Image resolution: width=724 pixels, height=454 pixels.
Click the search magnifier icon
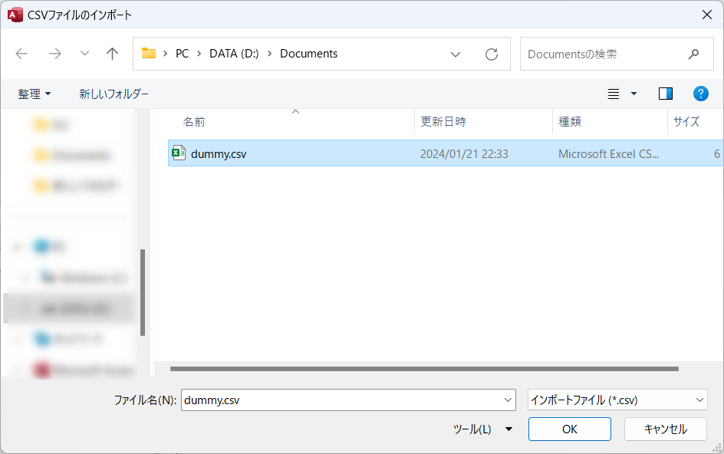pyautogui.click(x=693, y=54)
